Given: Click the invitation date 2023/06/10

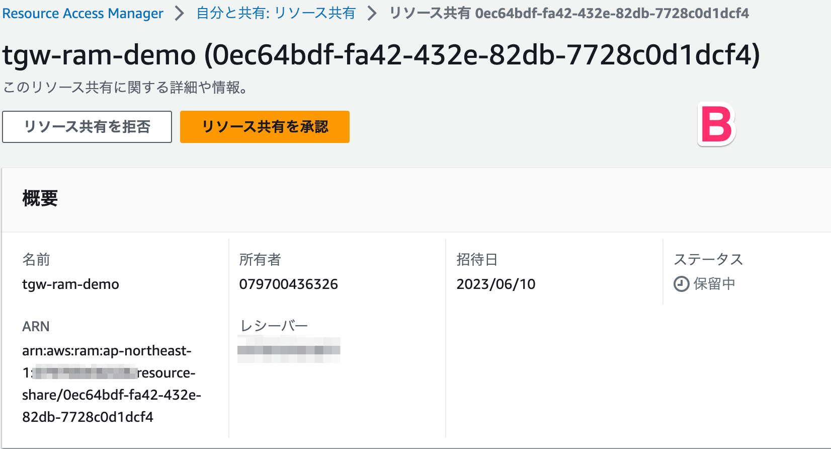Looking at the screenshot, I should (x=495, y=284).
